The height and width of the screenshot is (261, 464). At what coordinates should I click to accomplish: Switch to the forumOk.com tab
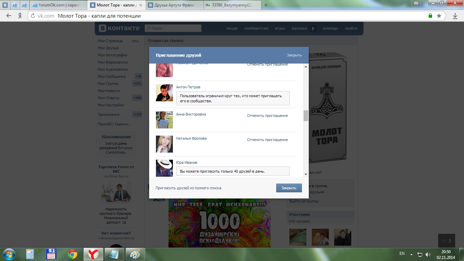point(58,5)
